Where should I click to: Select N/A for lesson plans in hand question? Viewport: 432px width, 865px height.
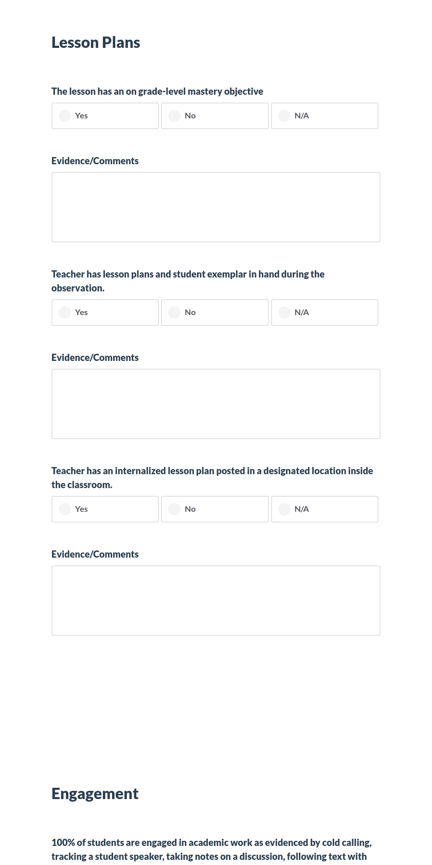(x=284, y=313)
